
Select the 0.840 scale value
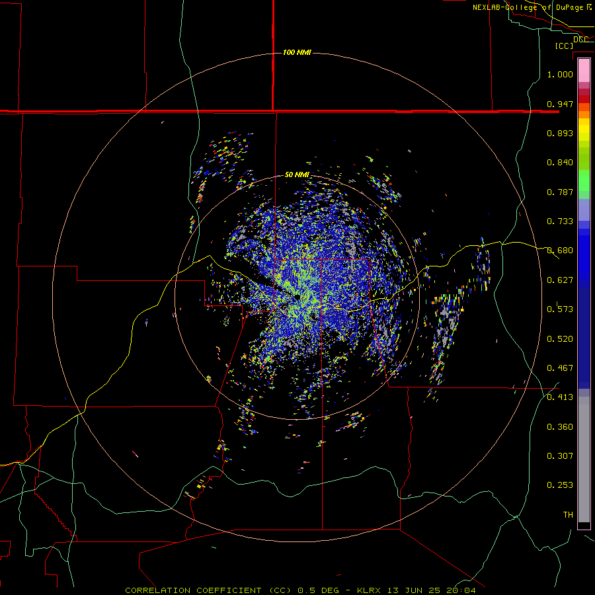560,163
